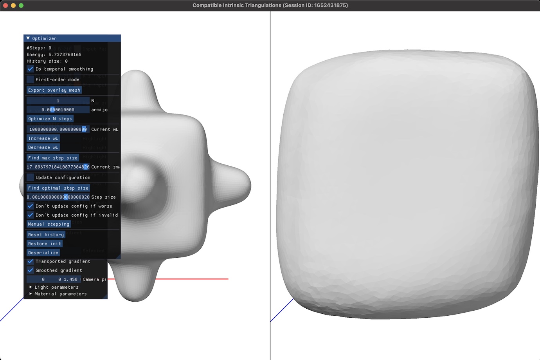
Task: Toggle Smoothed gradient checkbox
Action: click(30, 270)
